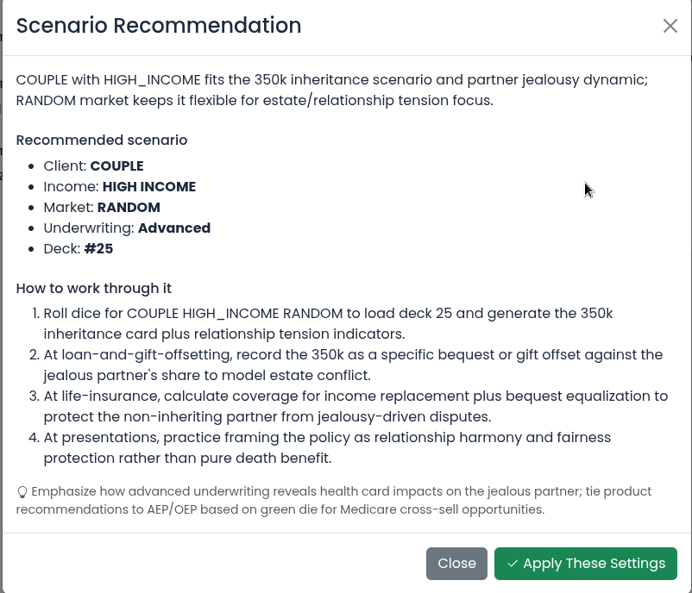Dismiss dialog with the gray Close button

click(x=456, y=564)
